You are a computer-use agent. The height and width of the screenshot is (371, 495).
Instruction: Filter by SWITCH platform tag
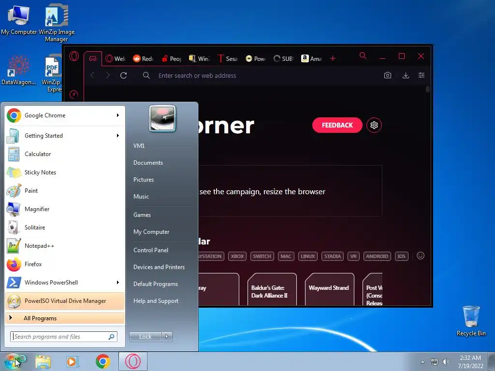(262, 256)
